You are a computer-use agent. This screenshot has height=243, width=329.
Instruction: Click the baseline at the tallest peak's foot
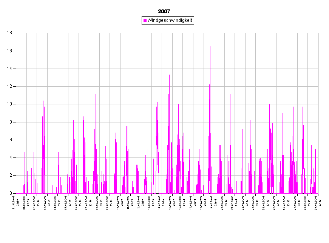tap(210, 193)
